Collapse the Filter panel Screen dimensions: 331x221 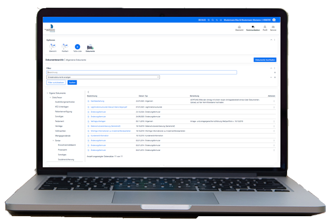coord(271,68)
